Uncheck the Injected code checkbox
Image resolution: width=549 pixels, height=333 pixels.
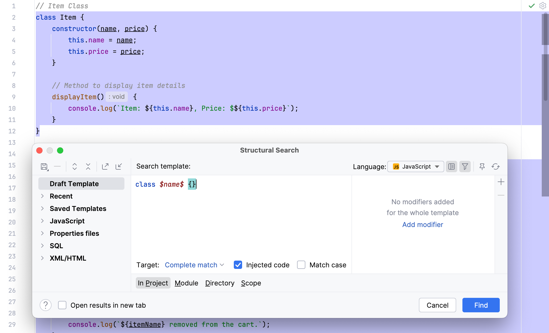pos(238,265)
